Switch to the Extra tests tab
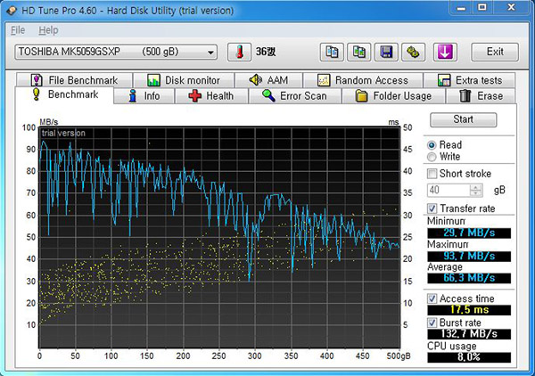The image size is (535, 376). 470,80
